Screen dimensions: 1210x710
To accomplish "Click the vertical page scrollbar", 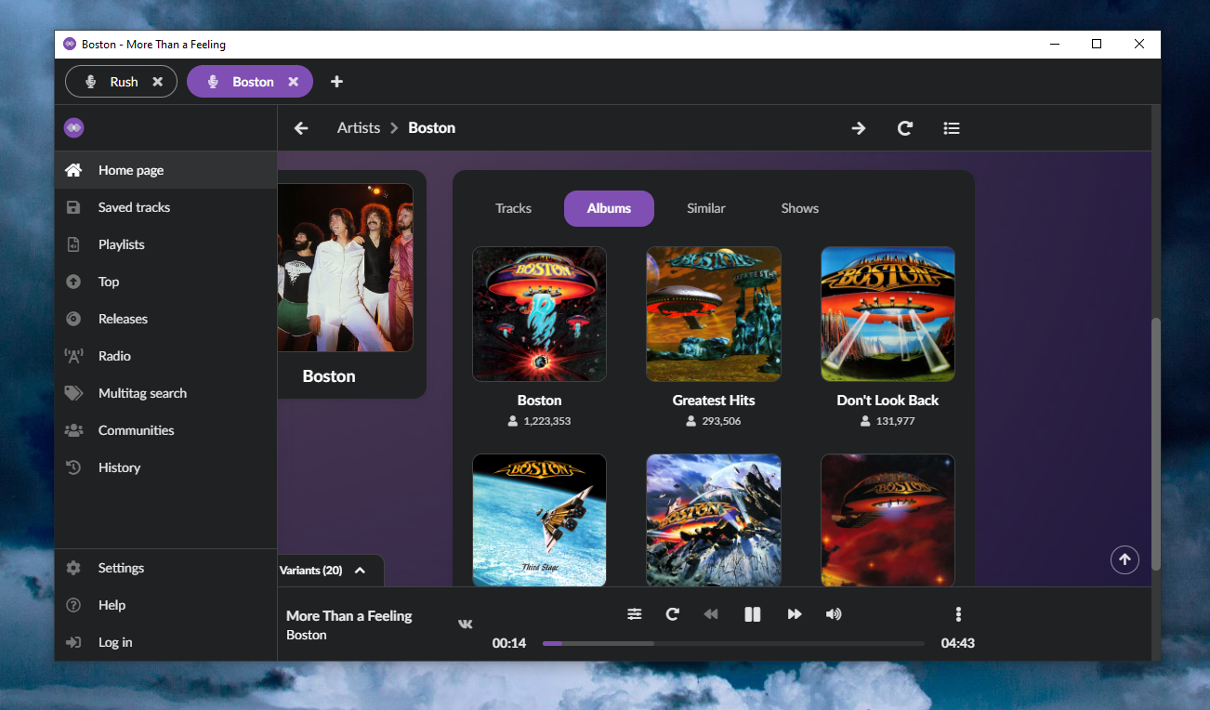I will 1156,443.
